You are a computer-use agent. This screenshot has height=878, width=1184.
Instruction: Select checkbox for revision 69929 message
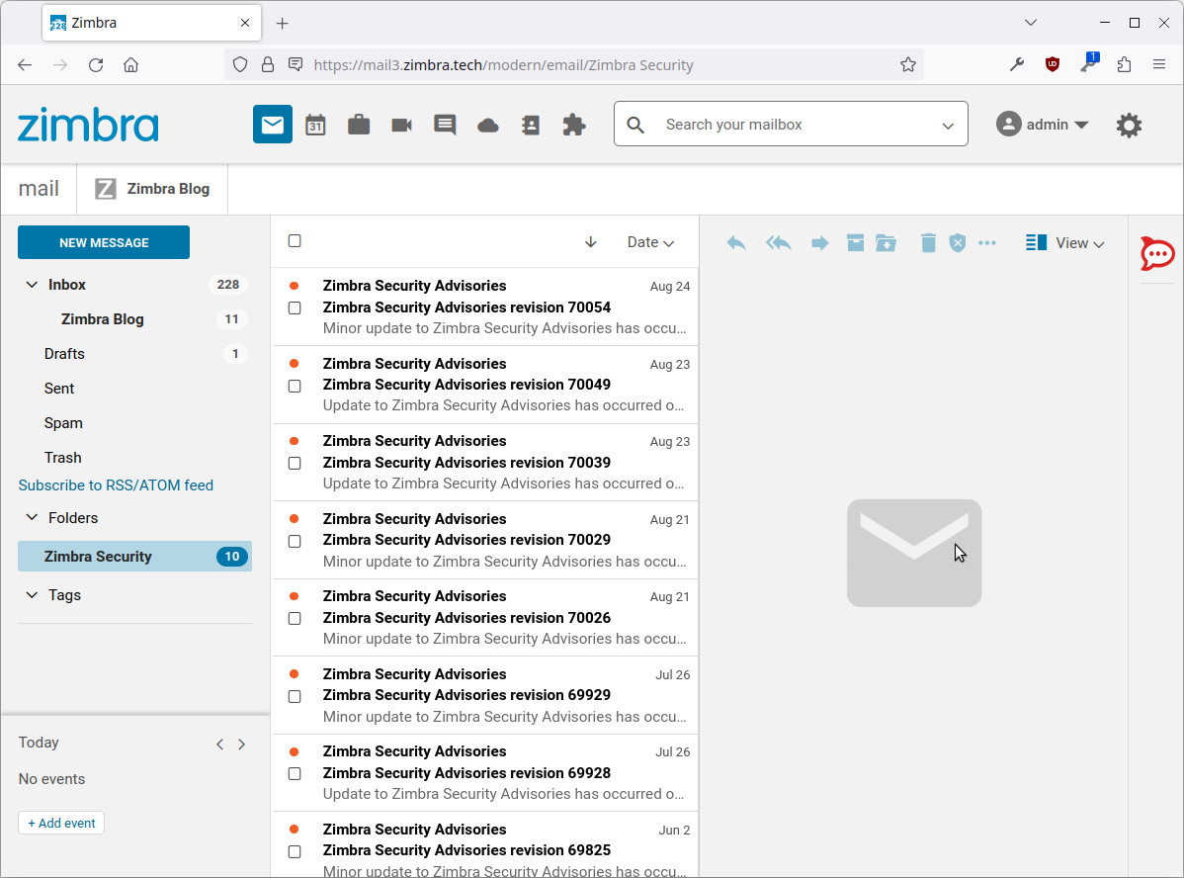pyautogui.click(x=295, y=697)
